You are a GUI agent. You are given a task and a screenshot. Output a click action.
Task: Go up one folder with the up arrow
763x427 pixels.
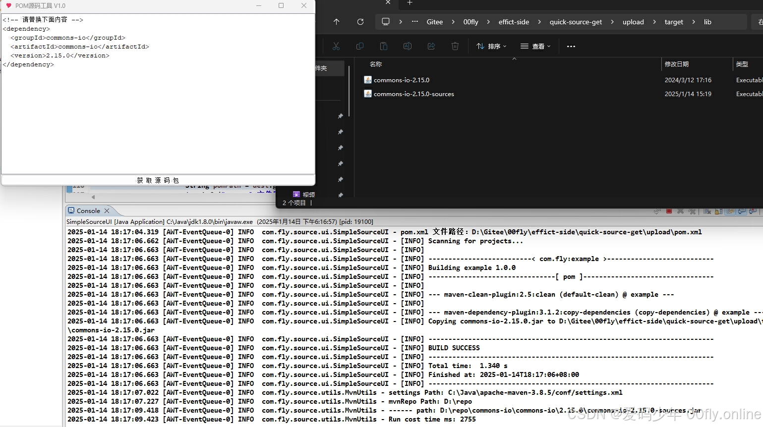pyautogui.click(x=337, y=22)
